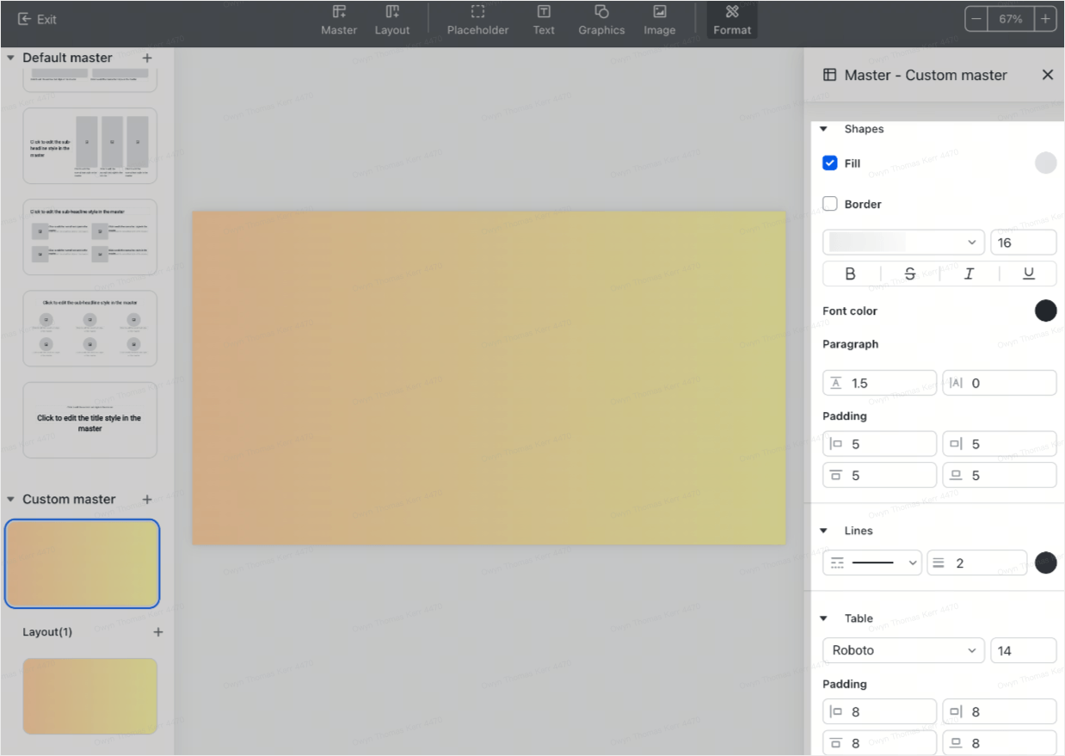Click the Exit button
This screenshot has height=756, width=1065.
click(37, 19)
